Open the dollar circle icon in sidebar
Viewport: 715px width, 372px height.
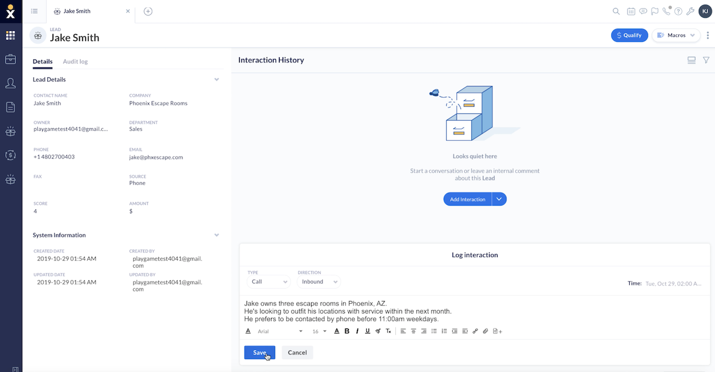tap(10, 155)
